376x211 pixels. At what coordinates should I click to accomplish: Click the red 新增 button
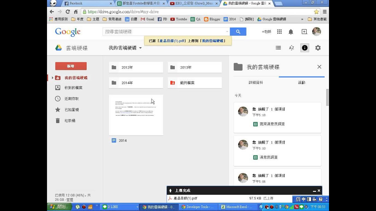71,66
